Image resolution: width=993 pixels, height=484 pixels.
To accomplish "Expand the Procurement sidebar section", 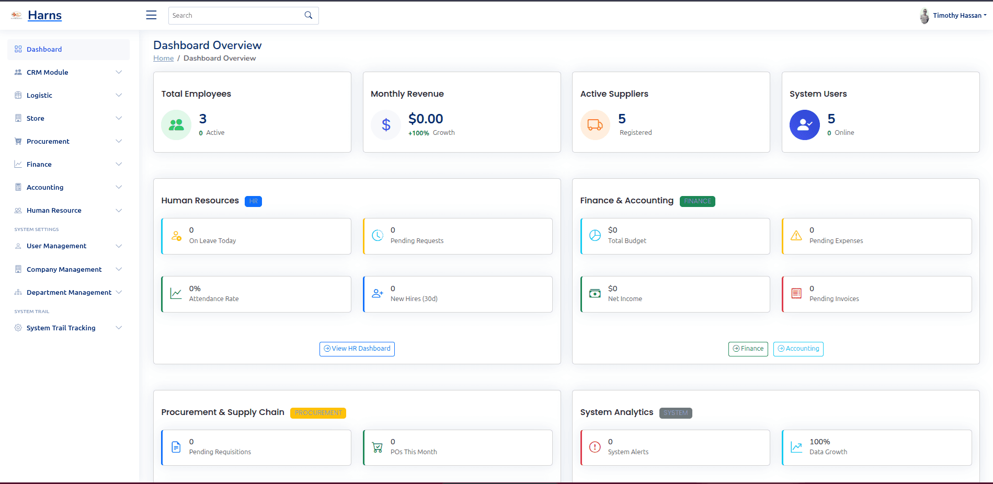I will pos(68,141).
